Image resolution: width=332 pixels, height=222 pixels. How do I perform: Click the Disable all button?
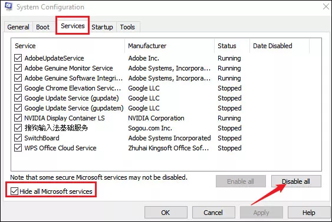[x=296, y=181]
